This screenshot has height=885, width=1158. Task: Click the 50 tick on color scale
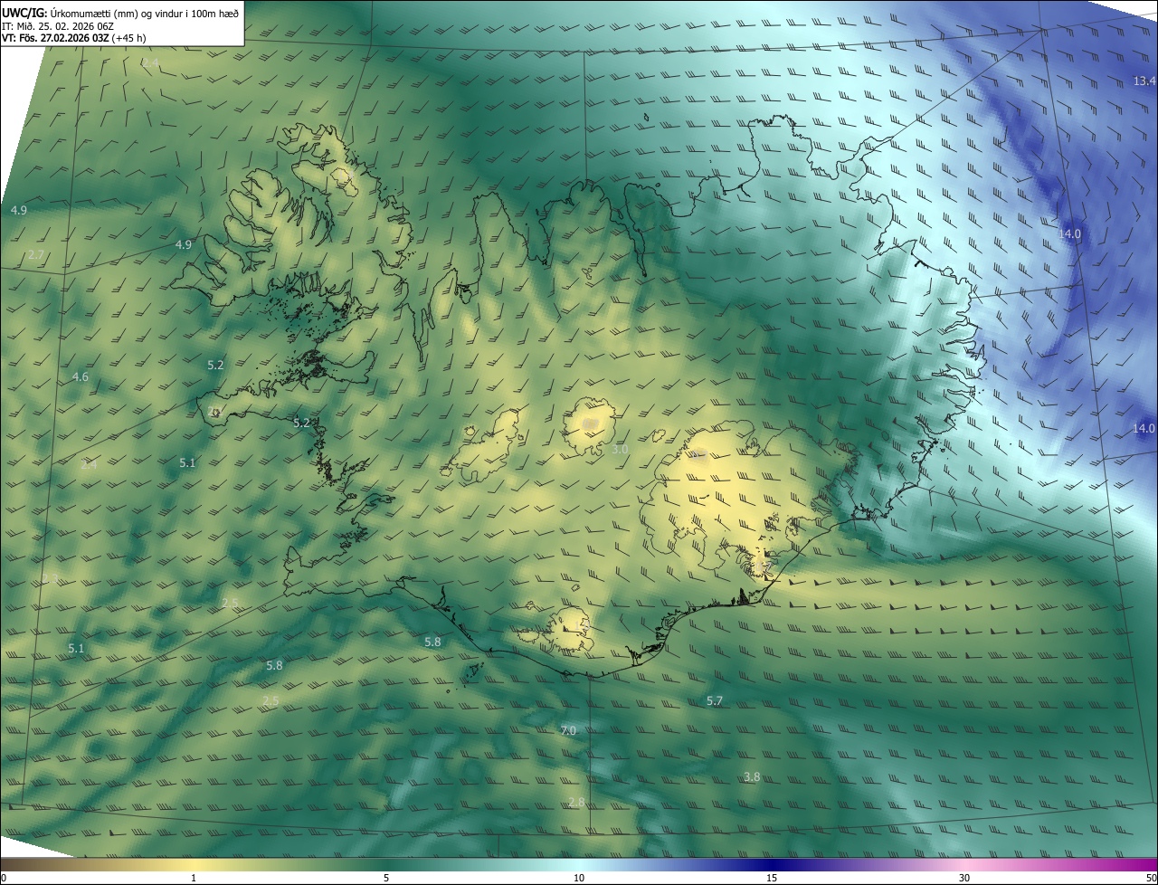pos(1151,879)
